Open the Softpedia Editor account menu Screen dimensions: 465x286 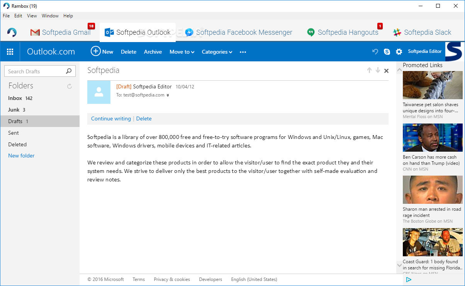coord(425,51)
